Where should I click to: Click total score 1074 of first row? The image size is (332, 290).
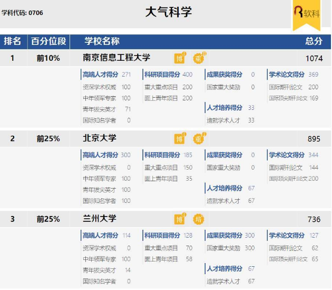point(314,59)
